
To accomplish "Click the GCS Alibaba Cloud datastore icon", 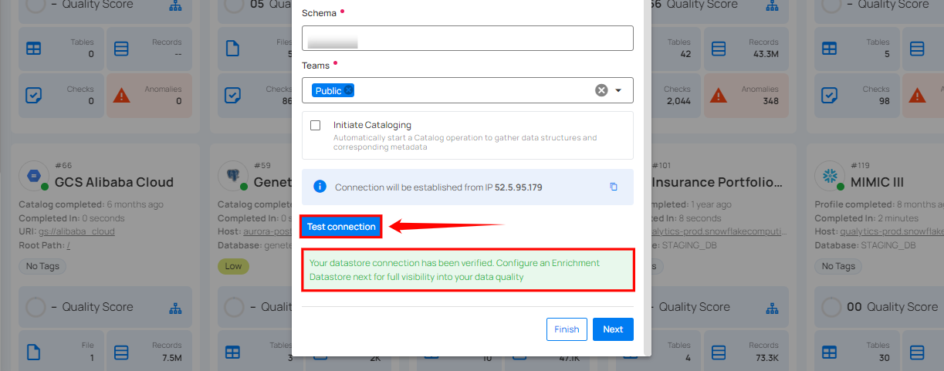I will (36, 176).
